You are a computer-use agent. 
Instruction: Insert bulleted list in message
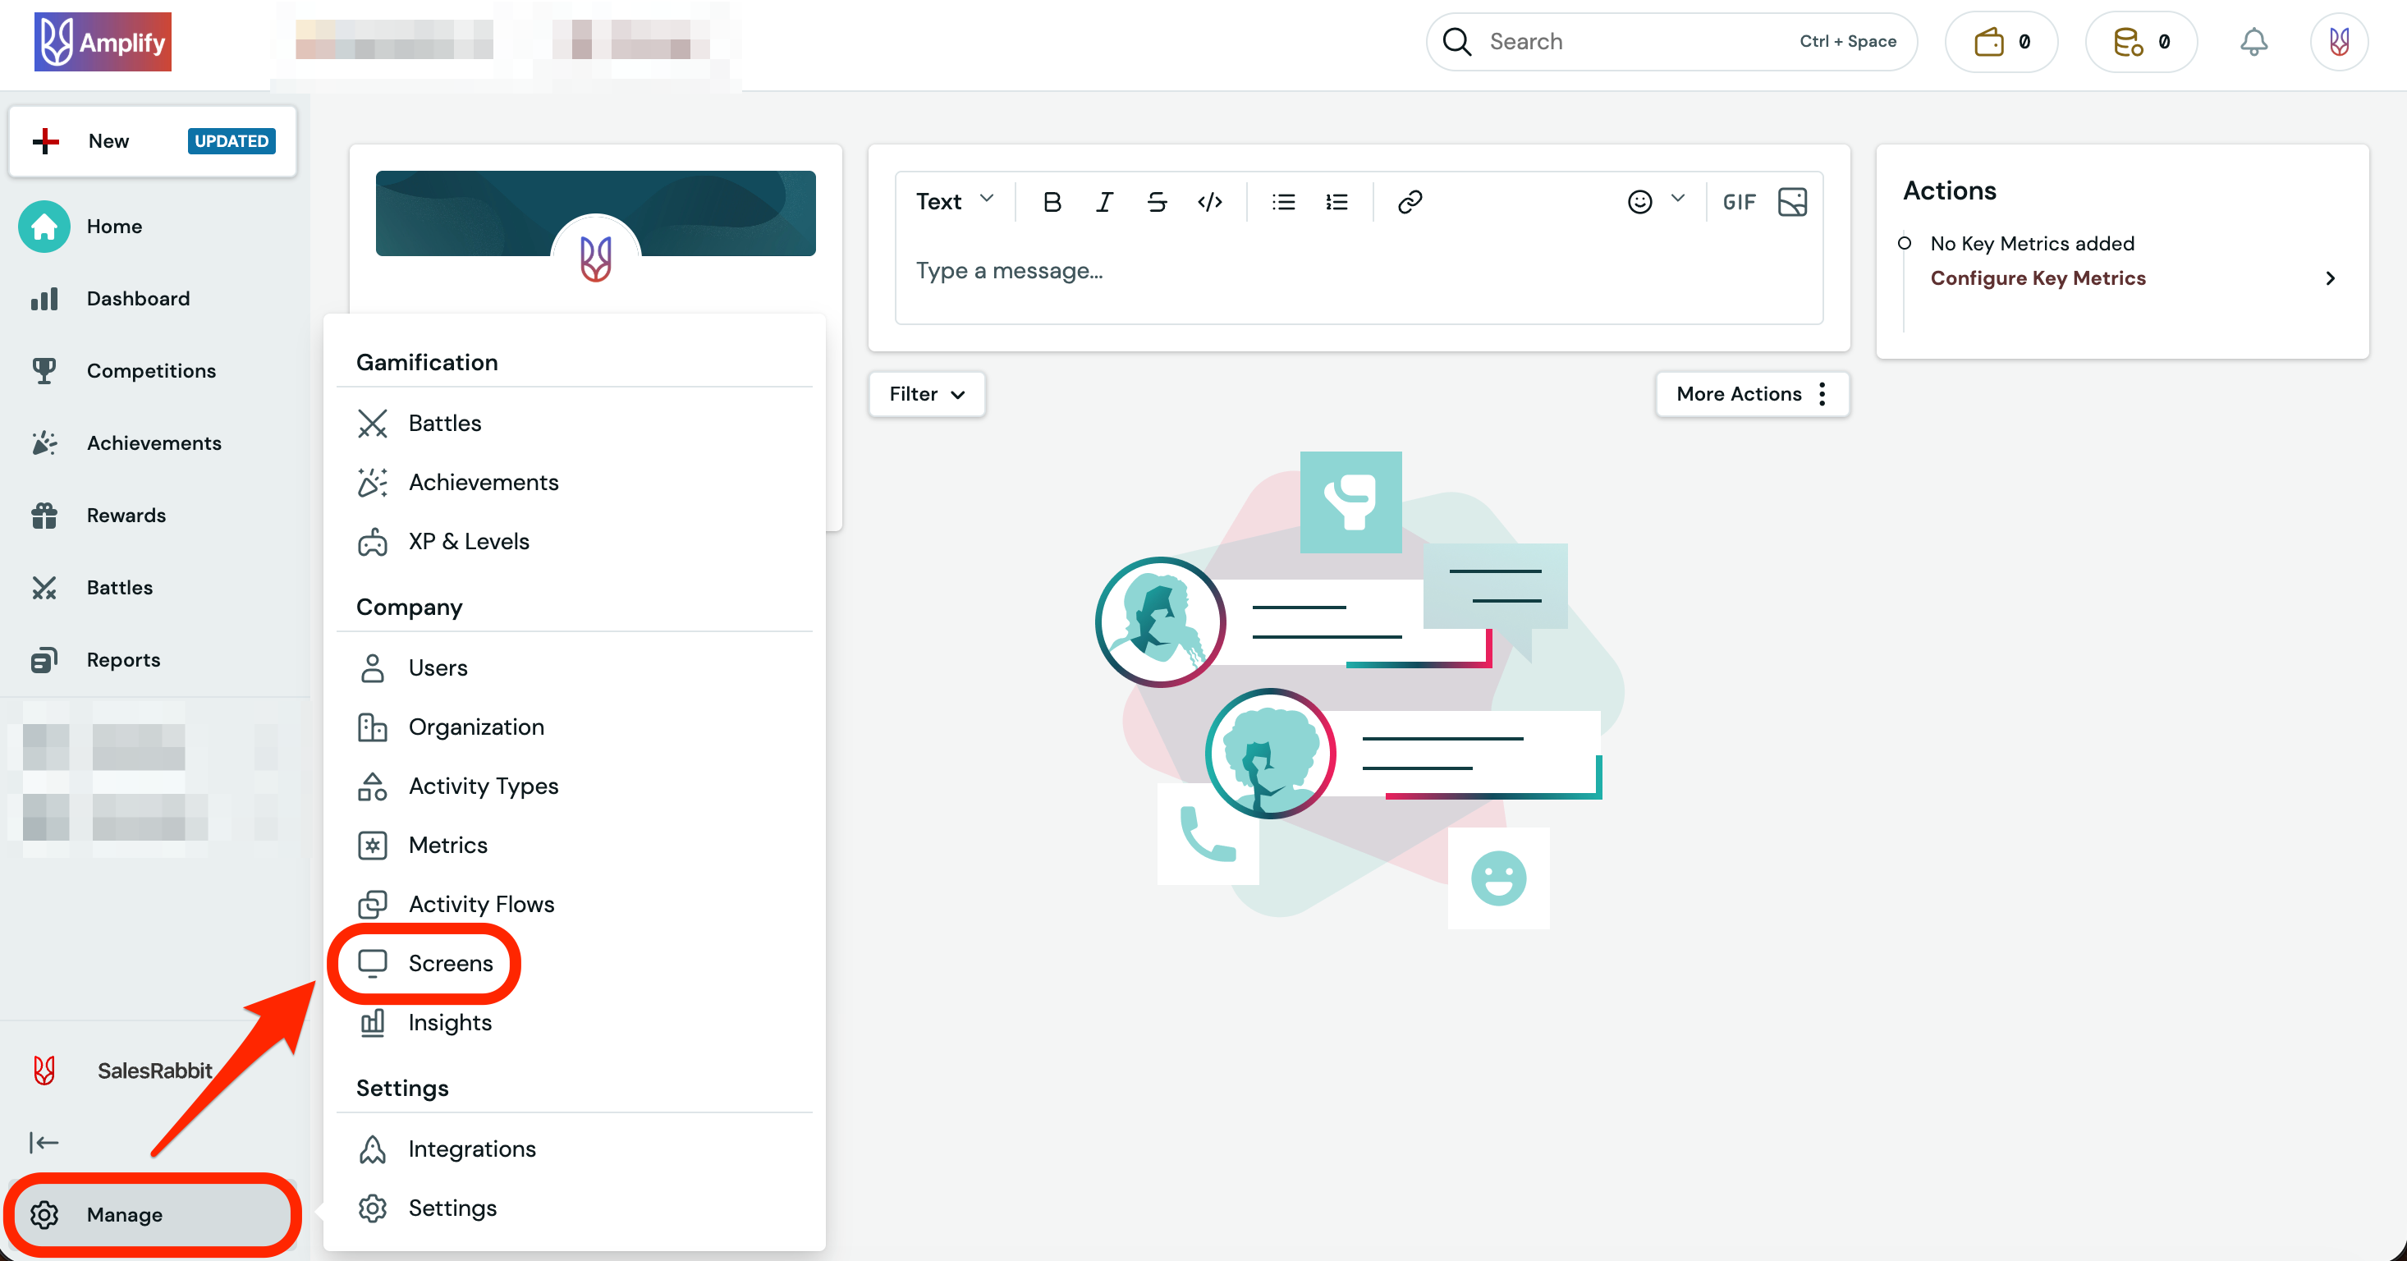[1284, 202]
